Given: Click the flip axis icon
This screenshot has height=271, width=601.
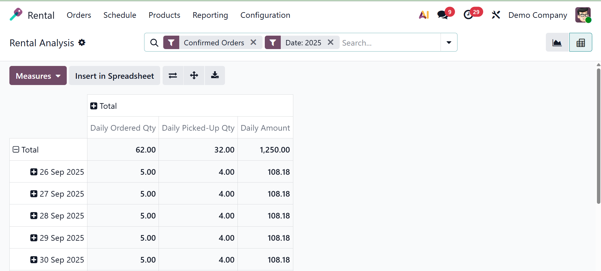Looking at the screenshot, I should [173, 76].
